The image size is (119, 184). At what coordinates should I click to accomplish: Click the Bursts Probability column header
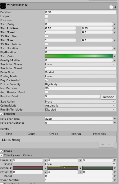click(x=100, y=134)
